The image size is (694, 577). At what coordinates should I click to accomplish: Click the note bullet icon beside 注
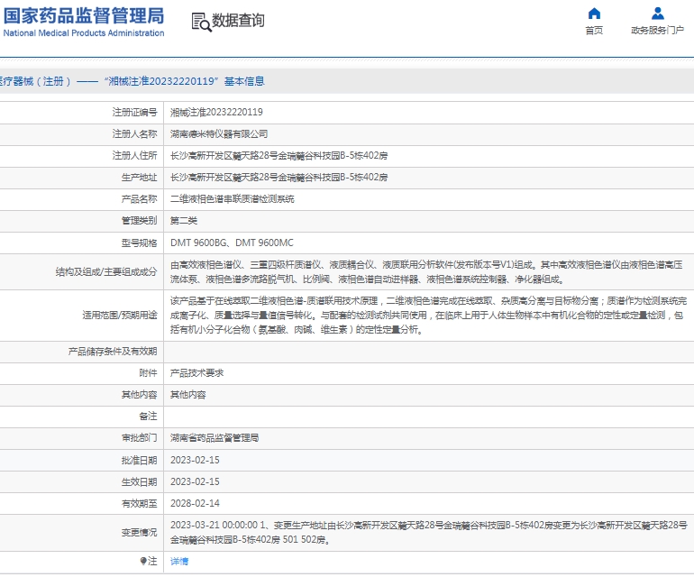[143, 561]
